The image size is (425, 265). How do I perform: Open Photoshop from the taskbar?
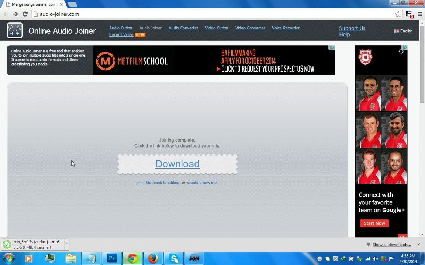coord(111,258)
